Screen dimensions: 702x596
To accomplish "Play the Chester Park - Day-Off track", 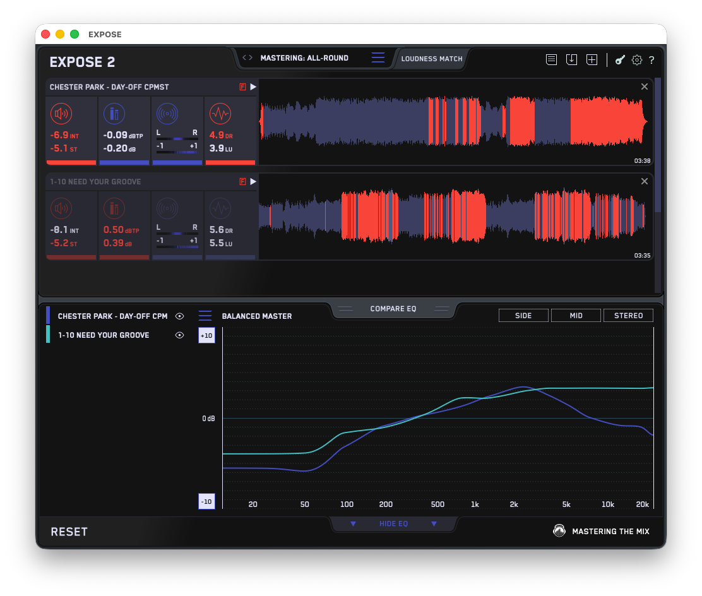I will pos(253,87).
